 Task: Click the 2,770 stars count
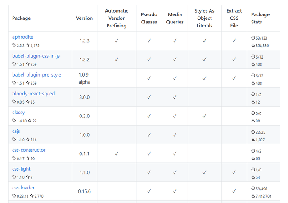39,196
